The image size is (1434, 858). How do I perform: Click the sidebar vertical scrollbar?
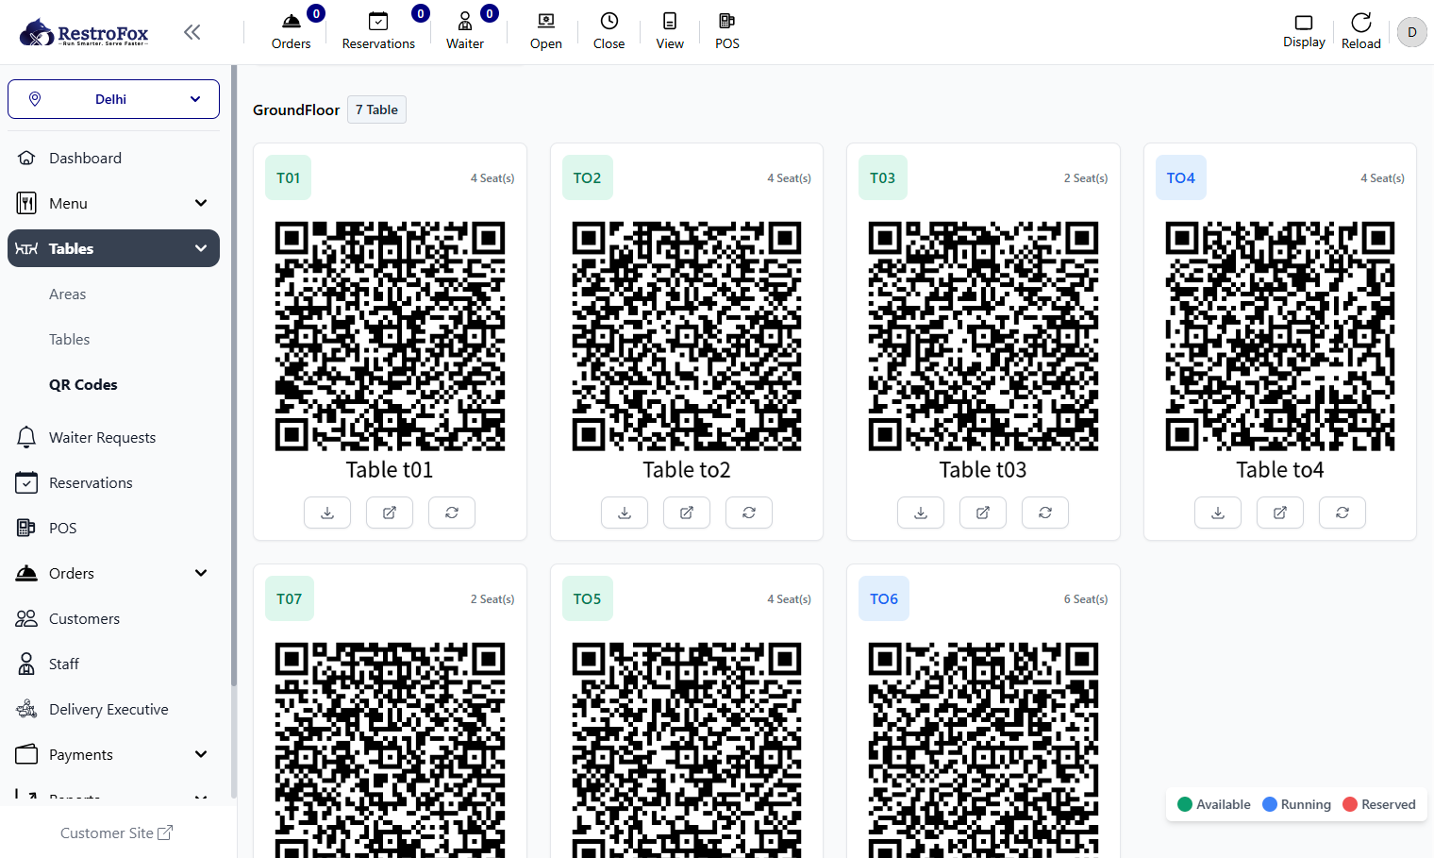[233, 378]
